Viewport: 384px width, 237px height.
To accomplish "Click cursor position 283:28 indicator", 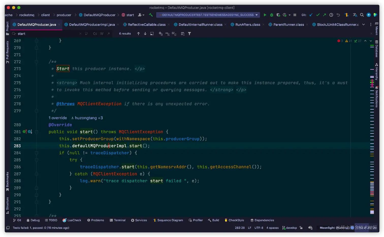I will 240,228.
